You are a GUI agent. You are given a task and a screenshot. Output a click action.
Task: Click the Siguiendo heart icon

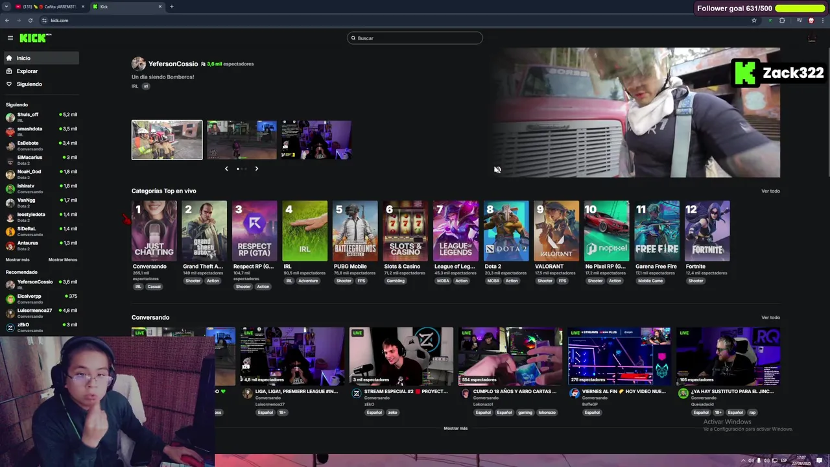[x=9, y=84]
